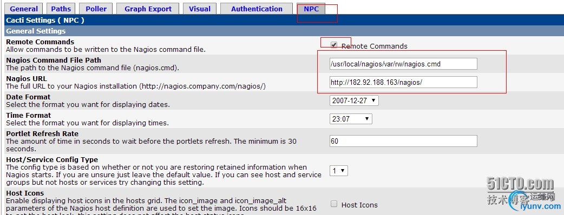Toggle the Remote Commands checkbox
The image size is (564, 215).
[334, 45]
